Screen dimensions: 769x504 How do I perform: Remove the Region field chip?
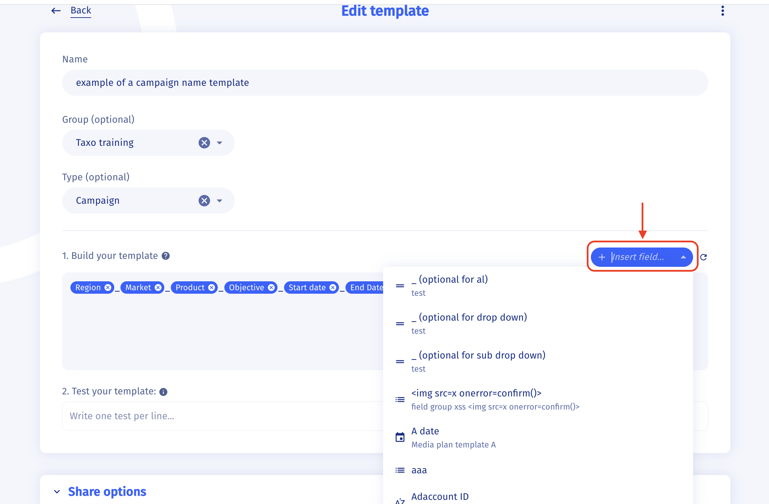(108, 288)
